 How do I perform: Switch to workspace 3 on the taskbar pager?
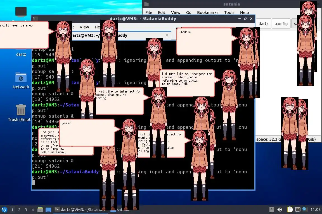point(26,210)
